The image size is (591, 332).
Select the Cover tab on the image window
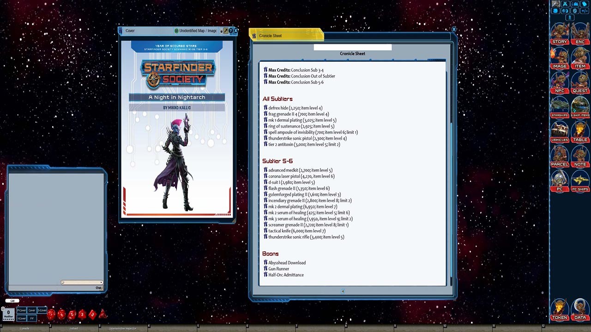[130, 30]
